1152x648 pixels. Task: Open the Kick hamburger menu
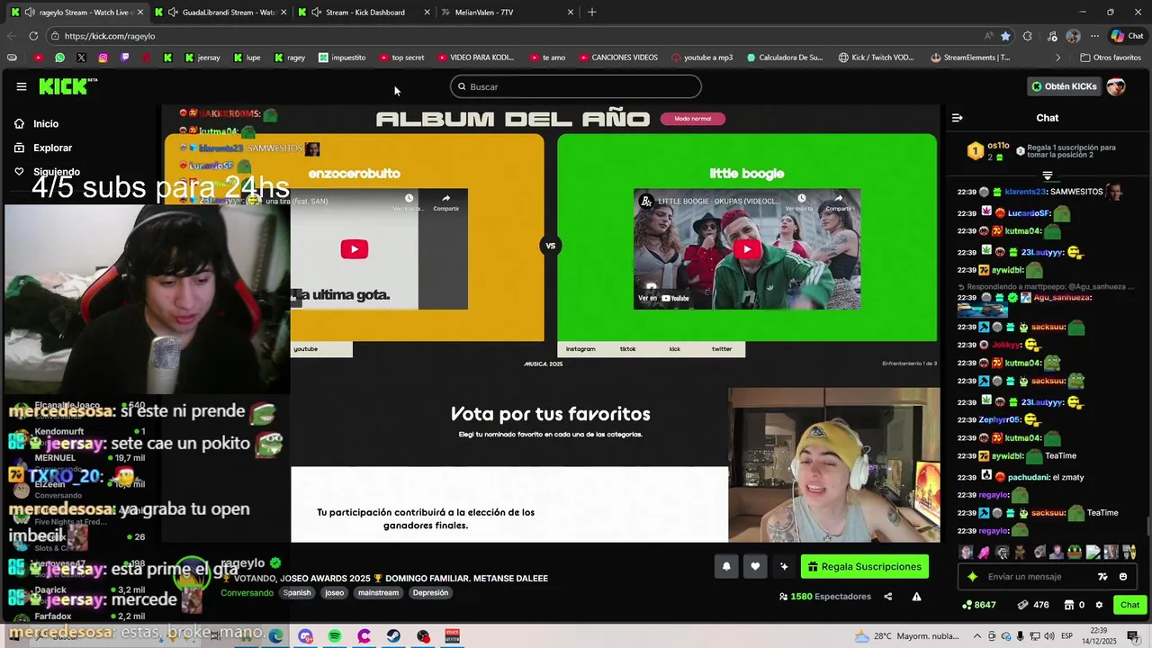click(21, 86)
